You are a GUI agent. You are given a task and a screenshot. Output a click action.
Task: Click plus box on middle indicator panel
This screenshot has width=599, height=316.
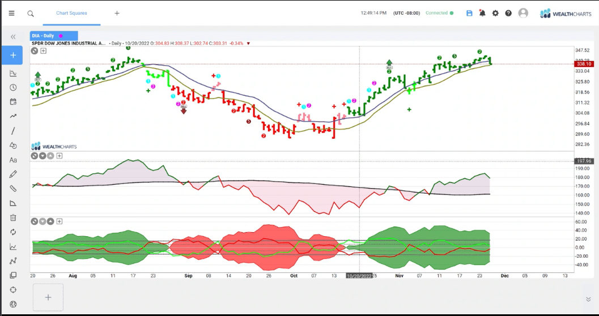(x=59, y=156)
